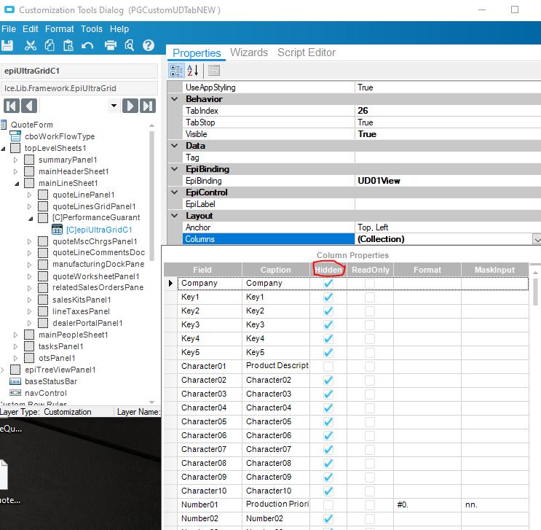
Task: Click the Column Properties grid scrollbar thumb
Action: coord(535,292)
